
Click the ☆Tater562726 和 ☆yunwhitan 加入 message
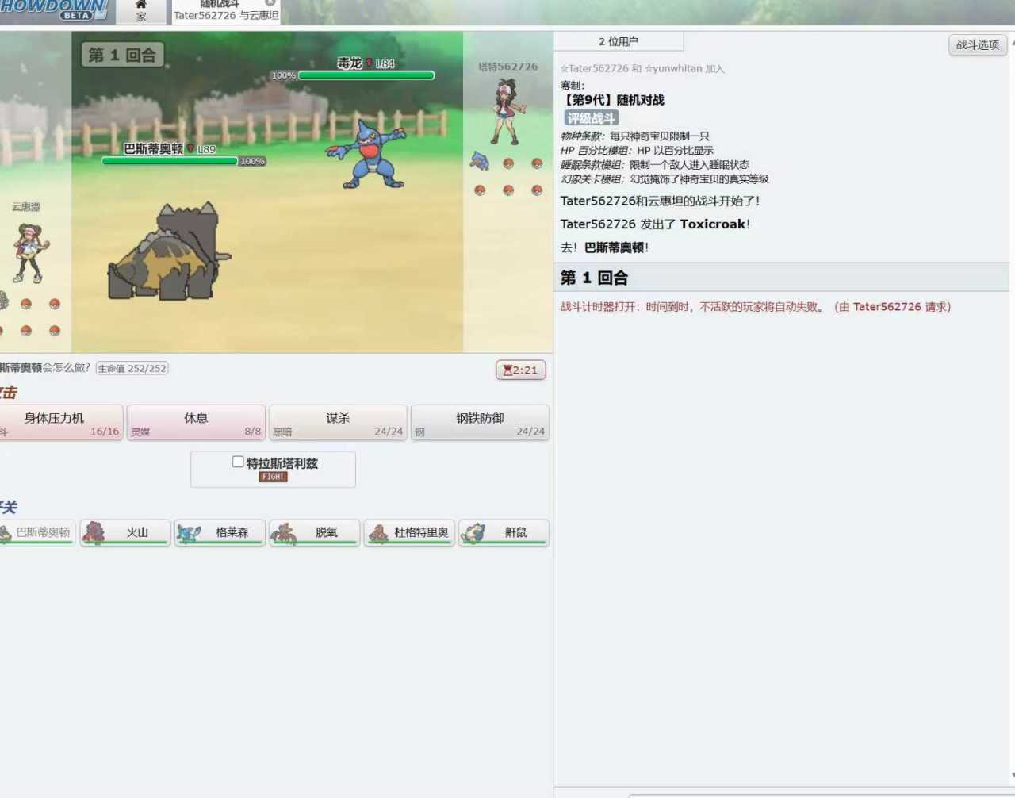click(642, 69)
